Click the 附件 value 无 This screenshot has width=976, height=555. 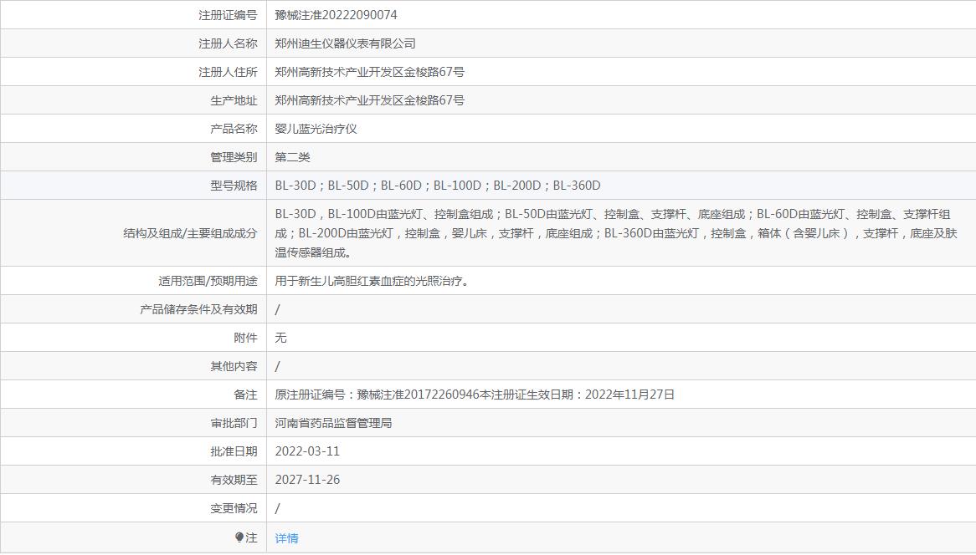280,338
